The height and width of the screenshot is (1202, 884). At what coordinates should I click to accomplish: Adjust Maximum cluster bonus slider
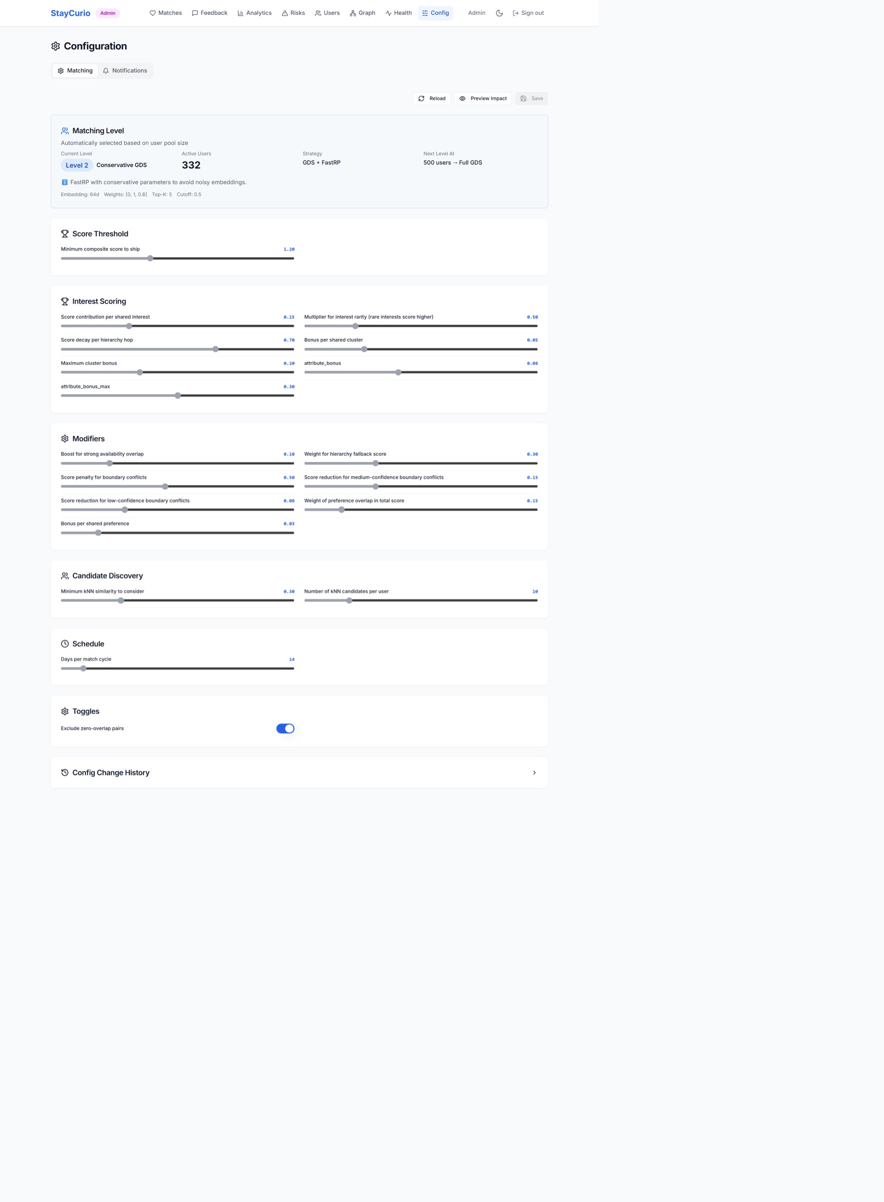coord(178,372)
